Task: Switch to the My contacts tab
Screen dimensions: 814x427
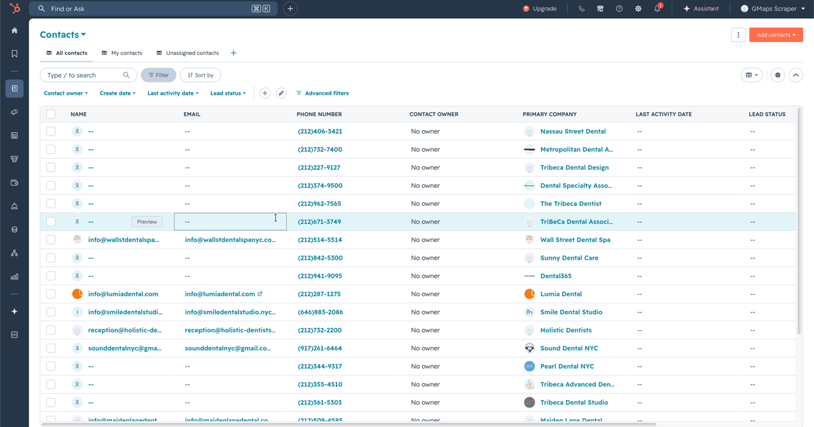Action: click(x=122, y=53)
